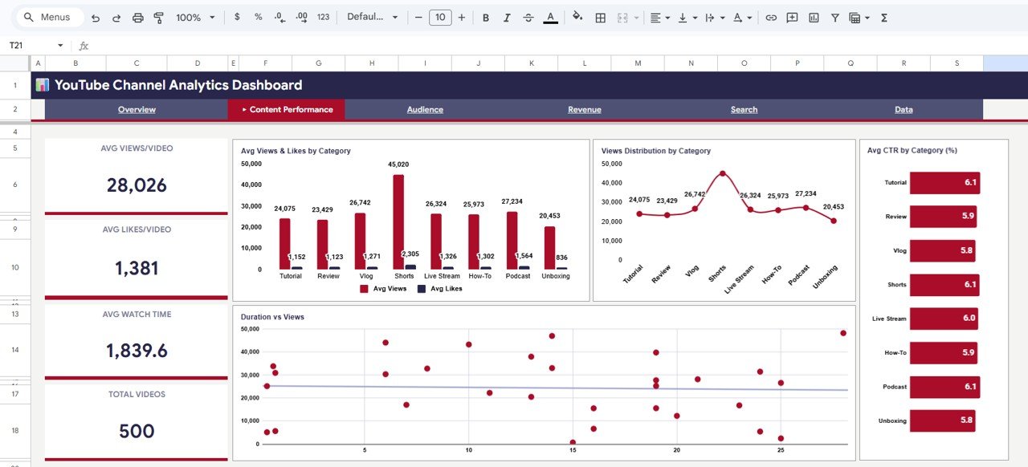Apply strikethrough formatting
Viewport: 1028px width, 467px height.
(528, 17)
